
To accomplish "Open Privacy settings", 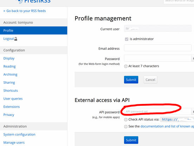I will click(9, 115).
